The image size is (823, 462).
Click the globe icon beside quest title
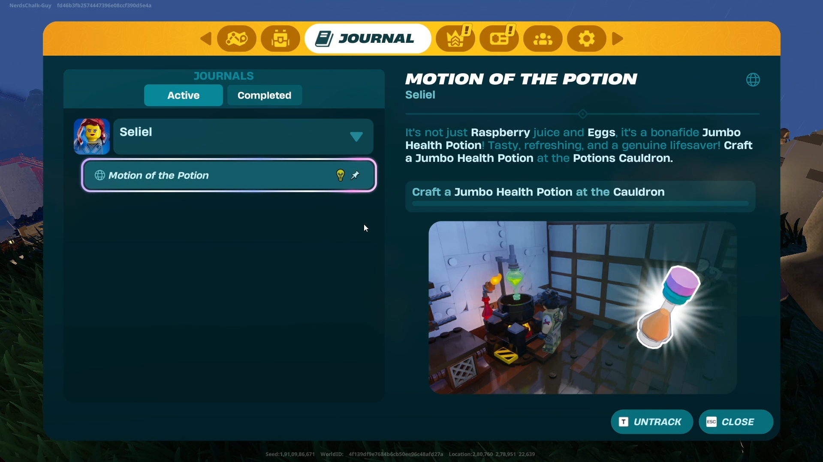tap(753, 80)
